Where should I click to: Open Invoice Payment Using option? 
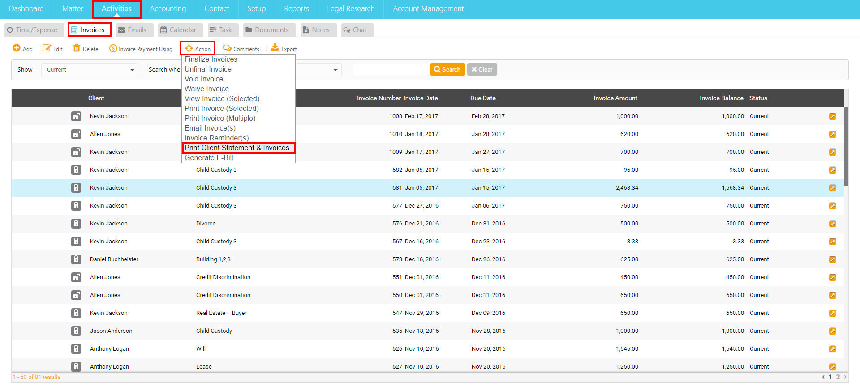click(141, 49)
